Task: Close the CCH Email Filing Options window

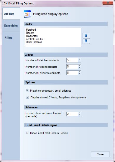Action: (108, 2)
